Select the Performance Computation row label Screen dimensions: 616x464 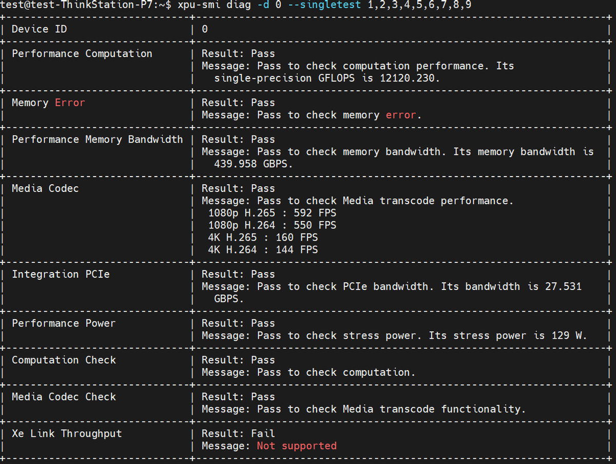click(82, 54)
